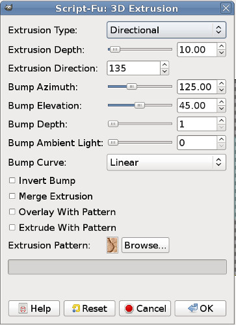The width and height of the screenshot is (236, 325).
Task: Enable the Invert Bump checkbox
Action: click(12, 181)
